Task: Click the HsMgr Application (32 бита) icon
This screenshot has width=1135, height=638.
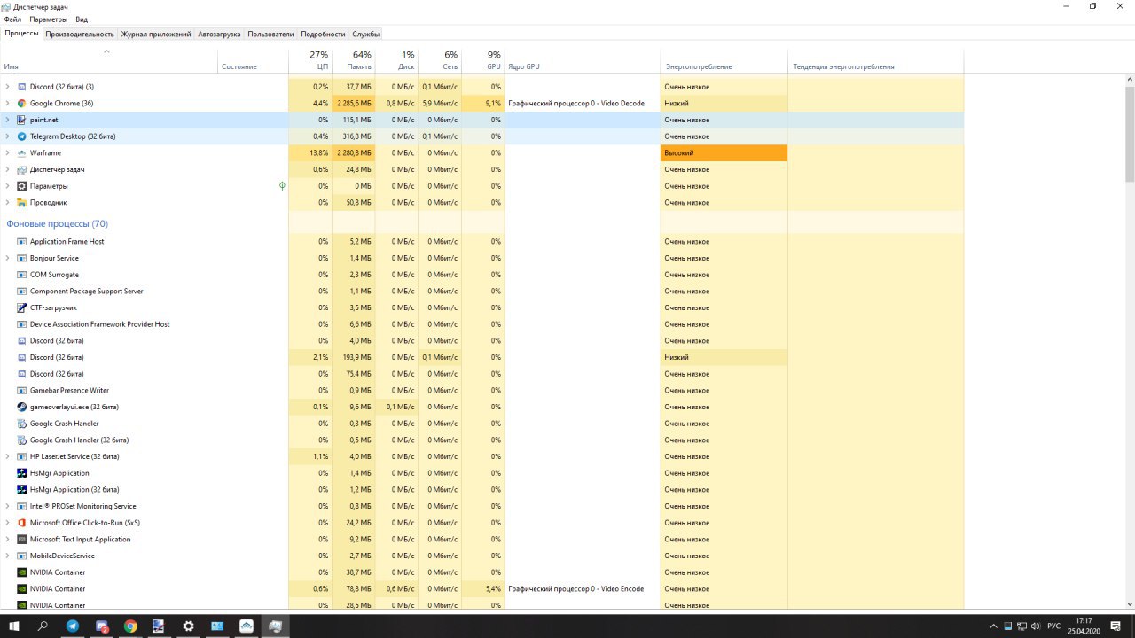Action: pos(22,489)
